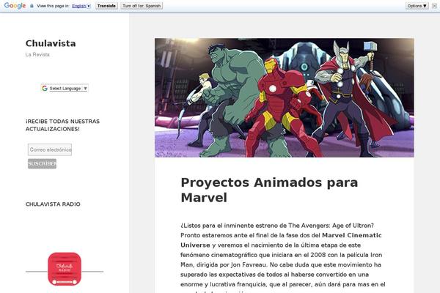Click the Google G icon in language widget
Image resolution: width=440 pixels, height=293 pixels.
pyautogui.click(x=45, y=89)
